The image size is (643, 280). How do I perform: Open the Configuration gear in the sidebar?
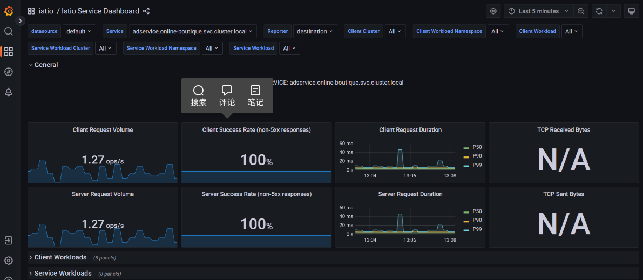click(9, 261)
